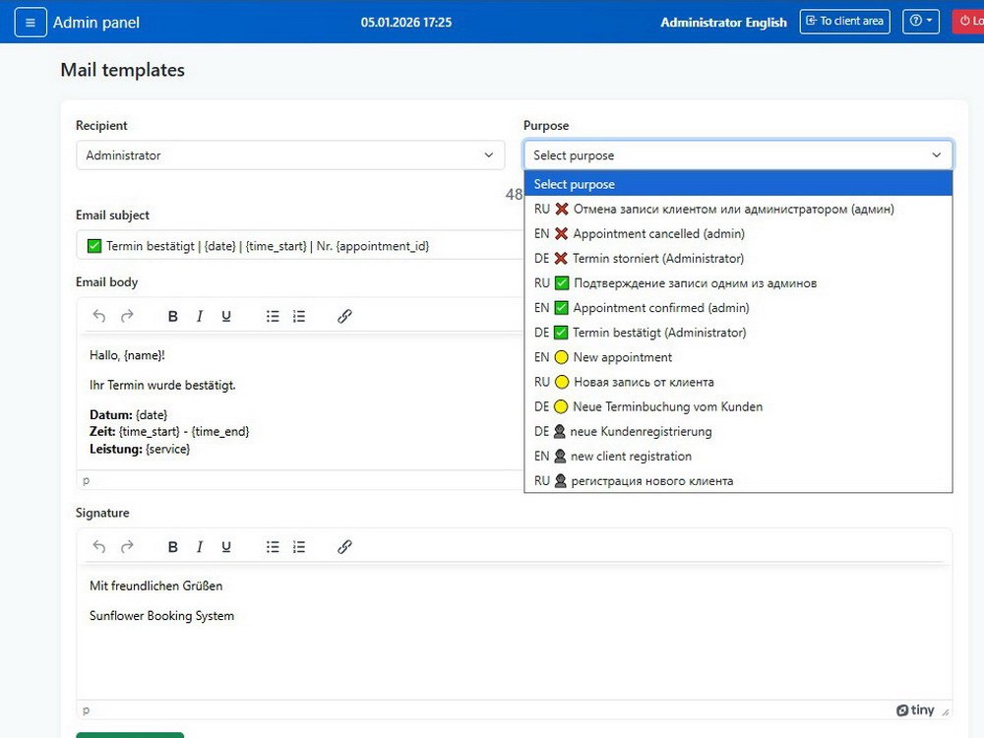The height and width of the screenshot is (738, 984).
Task: Insert bullet list in Email body
Action: pos(273,316)
